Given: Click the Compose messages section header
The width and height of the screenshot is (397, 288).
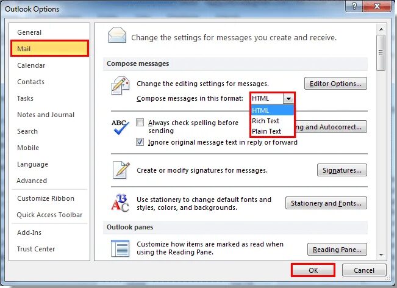Looking at the screenshot, I should (x=235, y=63).
